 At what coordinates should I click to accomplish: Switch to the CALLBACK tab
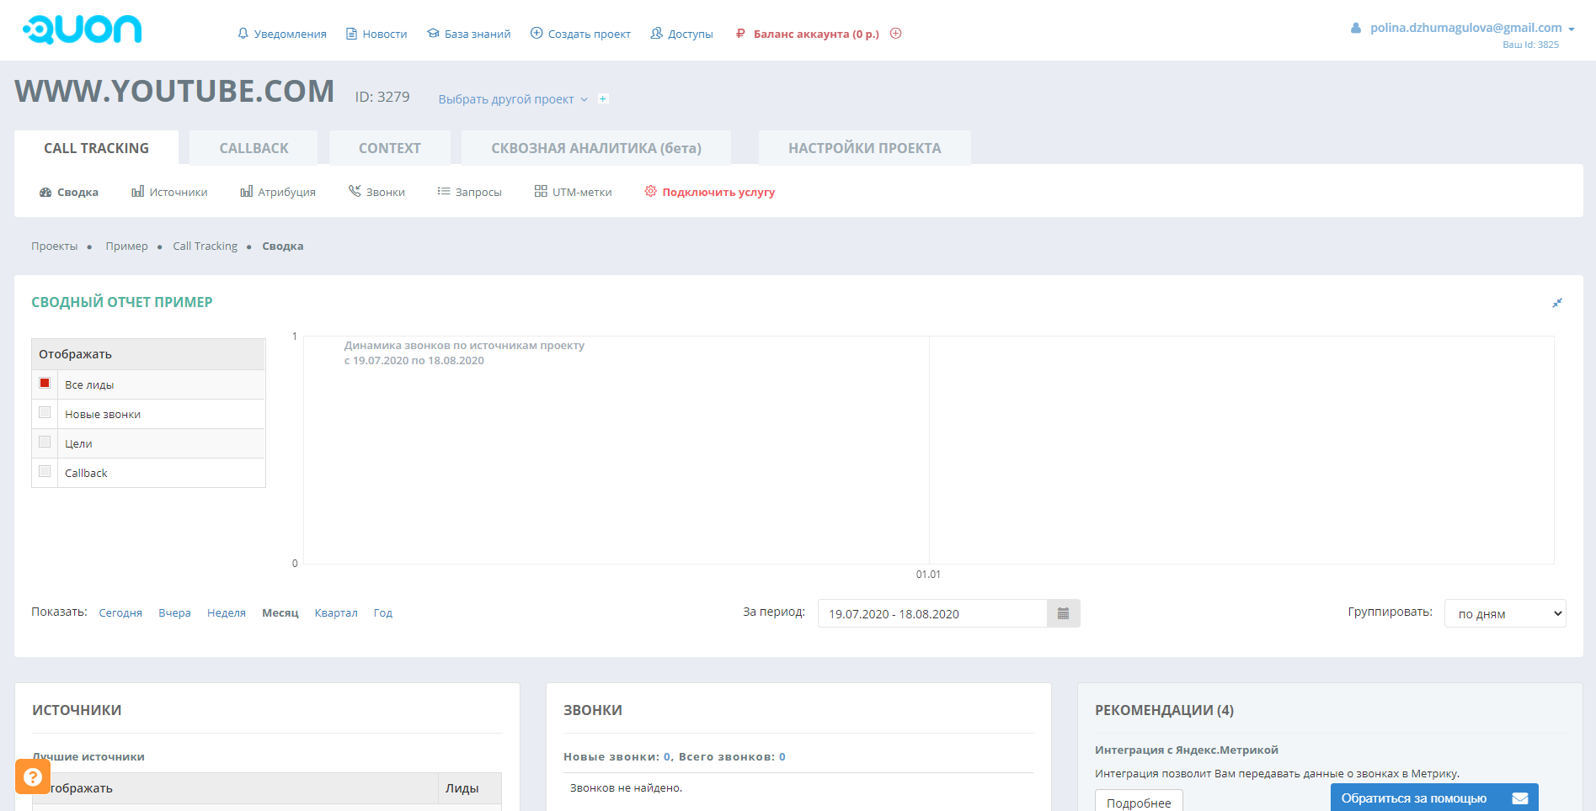point(254,148)
